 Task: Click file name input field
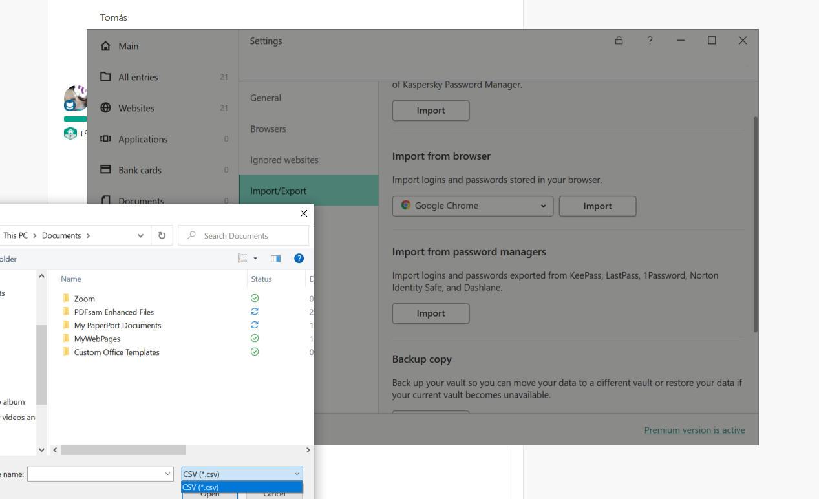(100, 474)
